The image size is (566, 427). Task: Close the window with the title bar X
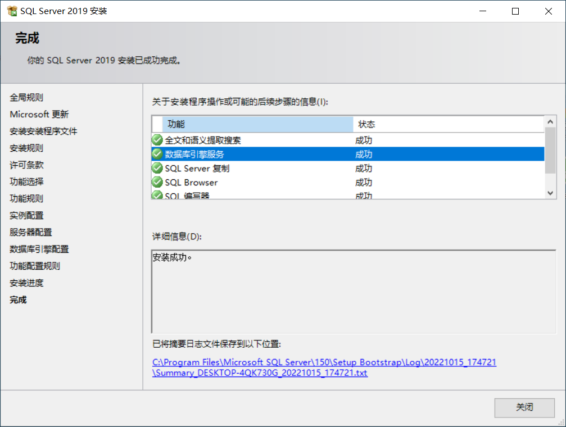click(x=549, y=11)
